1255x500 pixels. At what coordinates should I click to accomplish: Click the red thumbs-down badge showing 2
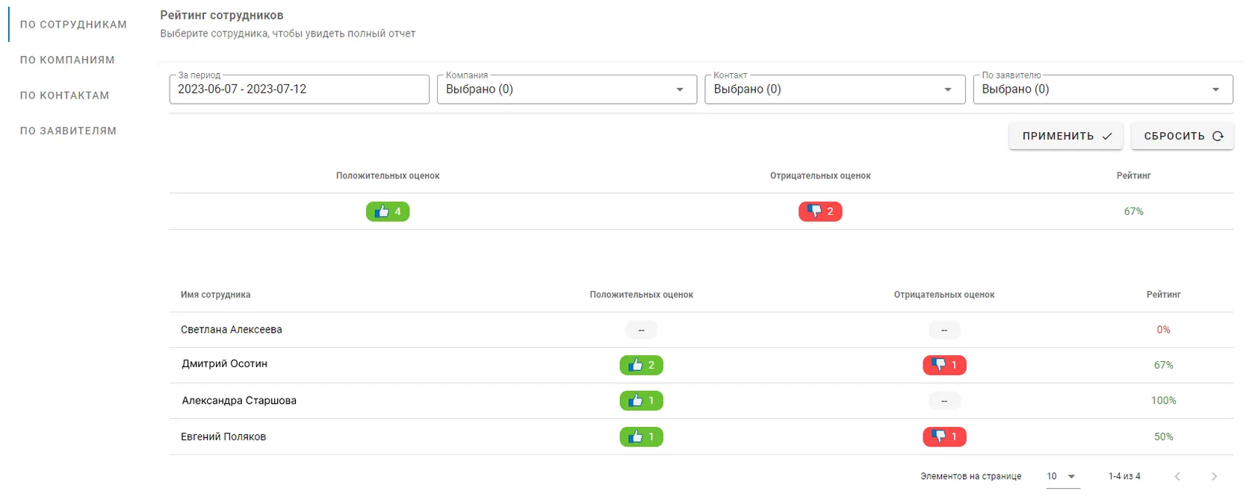(820, 211)
